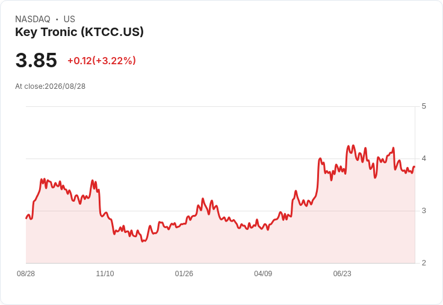This screenshot has height=305, width=443.
Task: Click the chart's highest peak after 06/23
Action: [x=353, y=146]
